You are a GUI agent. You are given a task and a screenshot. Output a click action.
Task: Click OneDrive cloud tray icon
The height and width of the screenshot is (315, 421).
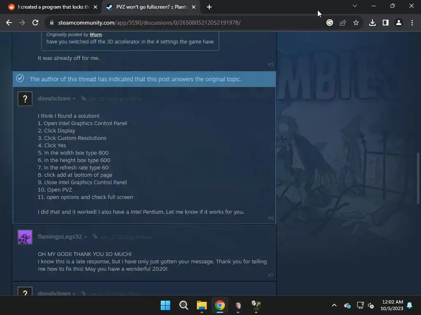click(347, 305)
